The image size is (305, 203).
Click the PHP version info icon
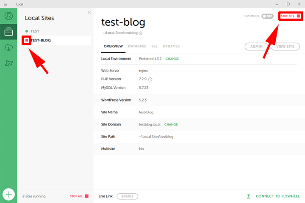[150, 79]
